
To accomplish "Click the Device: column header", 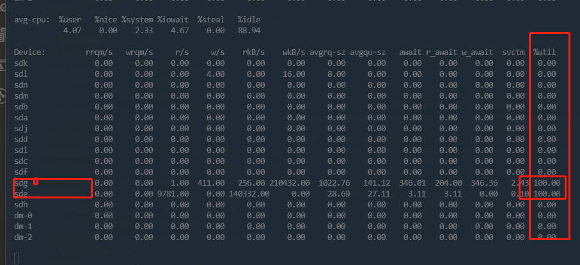I will pyautogui.click(x=29, y=52).
